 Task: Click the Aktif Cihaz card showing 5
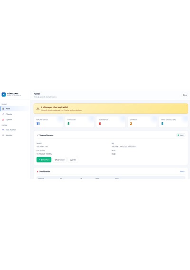[173, 122]
